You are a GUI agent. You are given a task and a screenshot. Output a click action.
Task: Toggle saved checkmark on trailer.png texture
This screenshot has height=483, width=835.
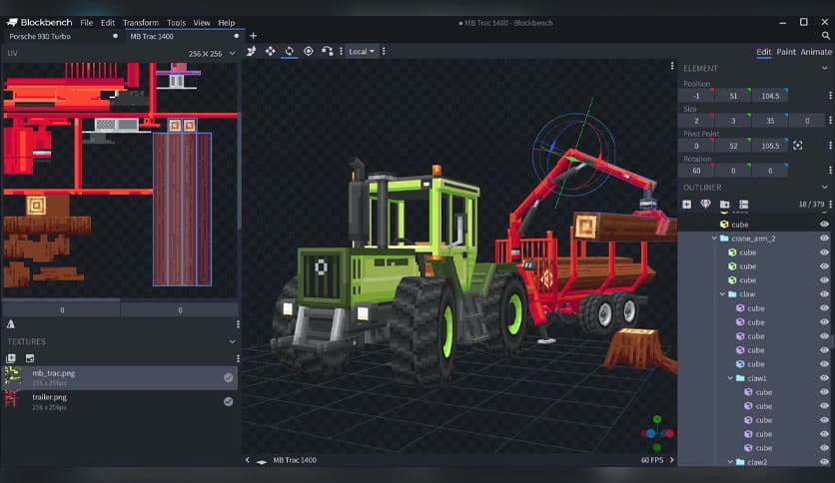click(x=229, y=401)
